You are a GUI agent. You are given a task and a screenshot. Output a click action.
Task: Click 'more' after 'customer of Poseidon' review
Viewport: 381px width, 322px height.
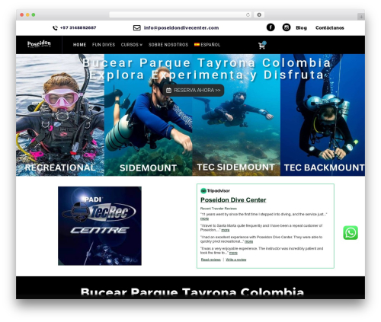(x=226, y=230)
